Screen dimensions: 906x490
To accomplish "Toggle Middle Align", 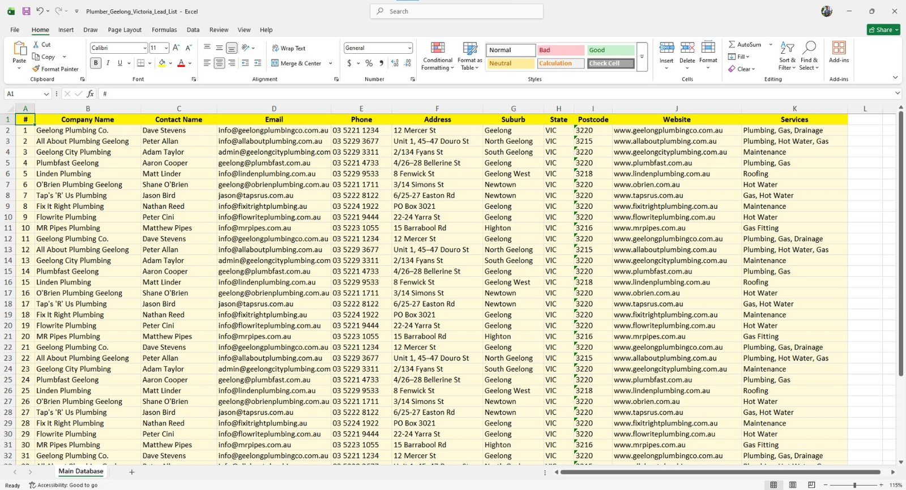I will [x=219, y=48].
